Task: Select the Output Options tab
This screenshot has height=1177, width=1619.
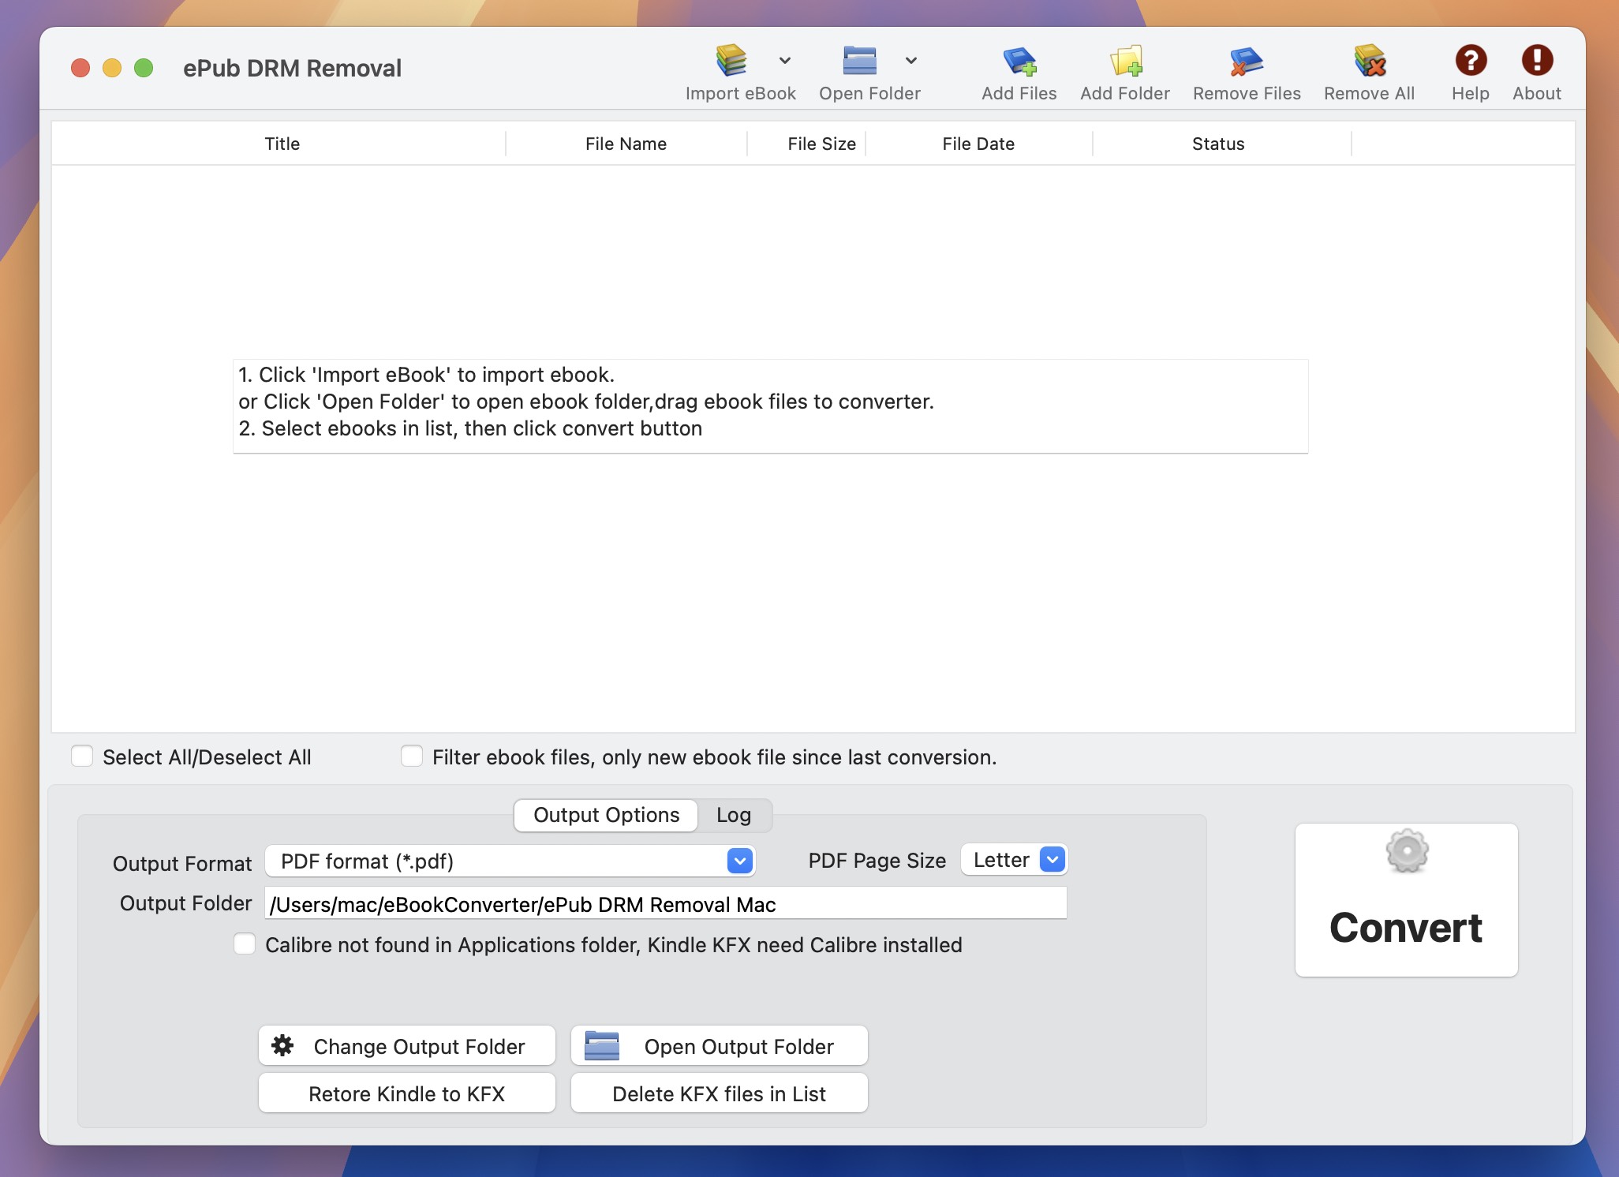Action: [x=605, y=815]
